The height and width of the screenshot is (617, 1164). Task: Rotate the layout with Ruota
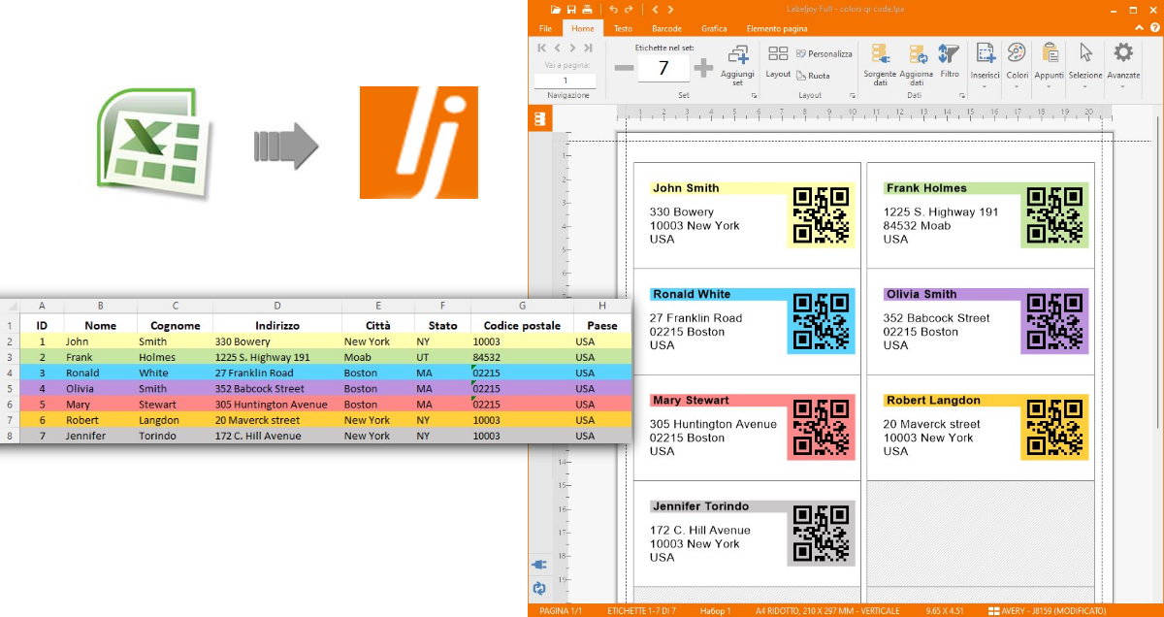pos(813,76)
